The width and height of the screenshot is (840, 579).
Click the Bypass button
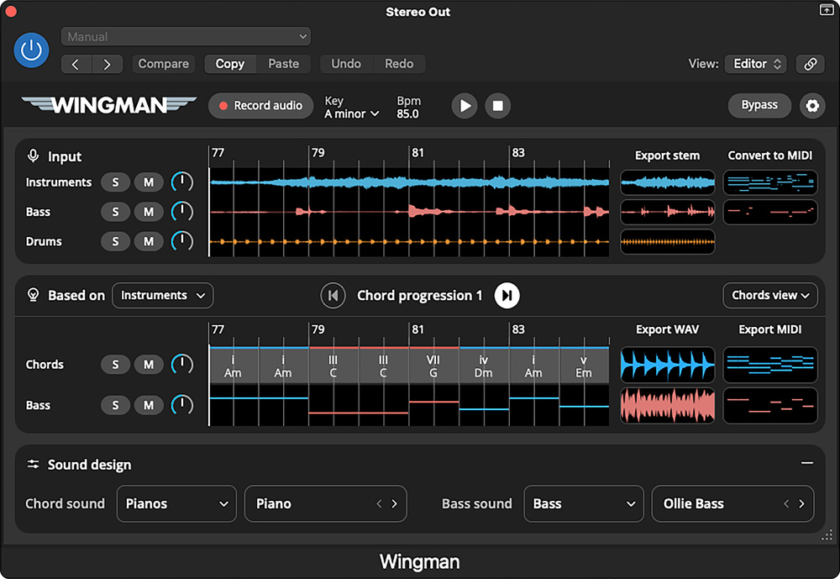[759, 106]
